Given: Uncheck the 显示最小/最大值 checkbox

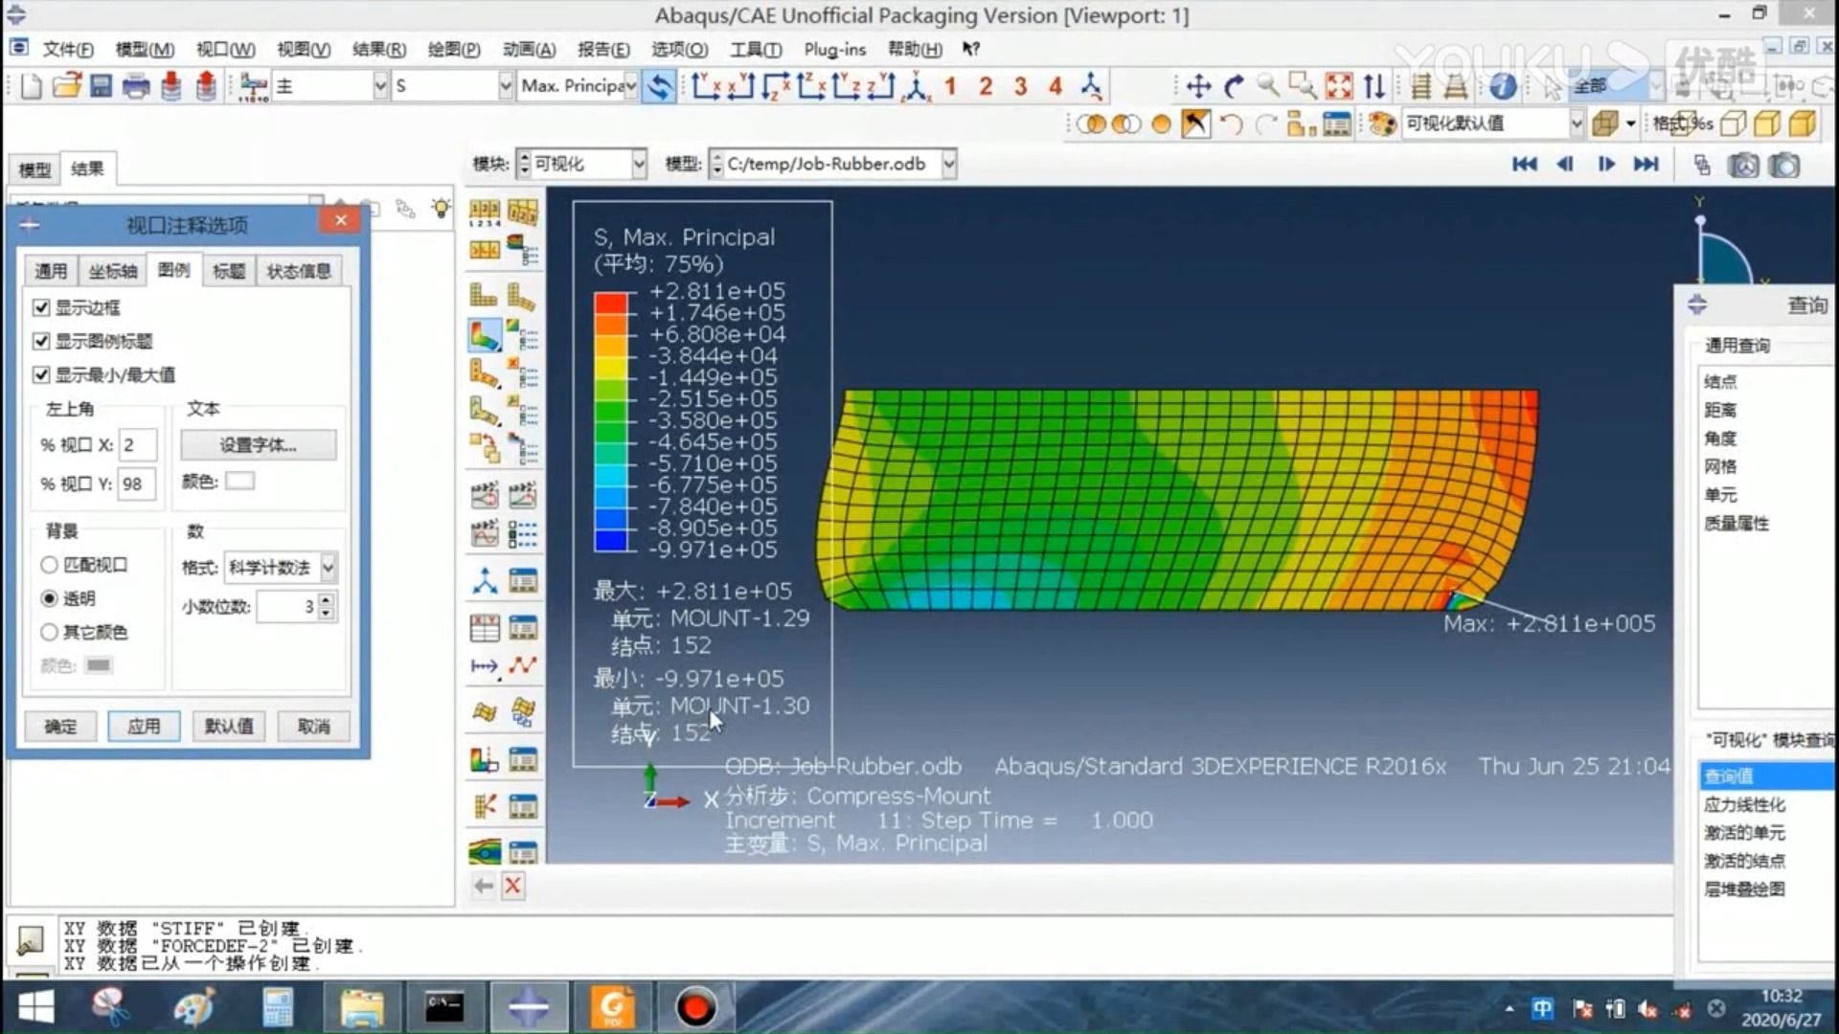Looking at the screenshot, I should tap(41, 374).
